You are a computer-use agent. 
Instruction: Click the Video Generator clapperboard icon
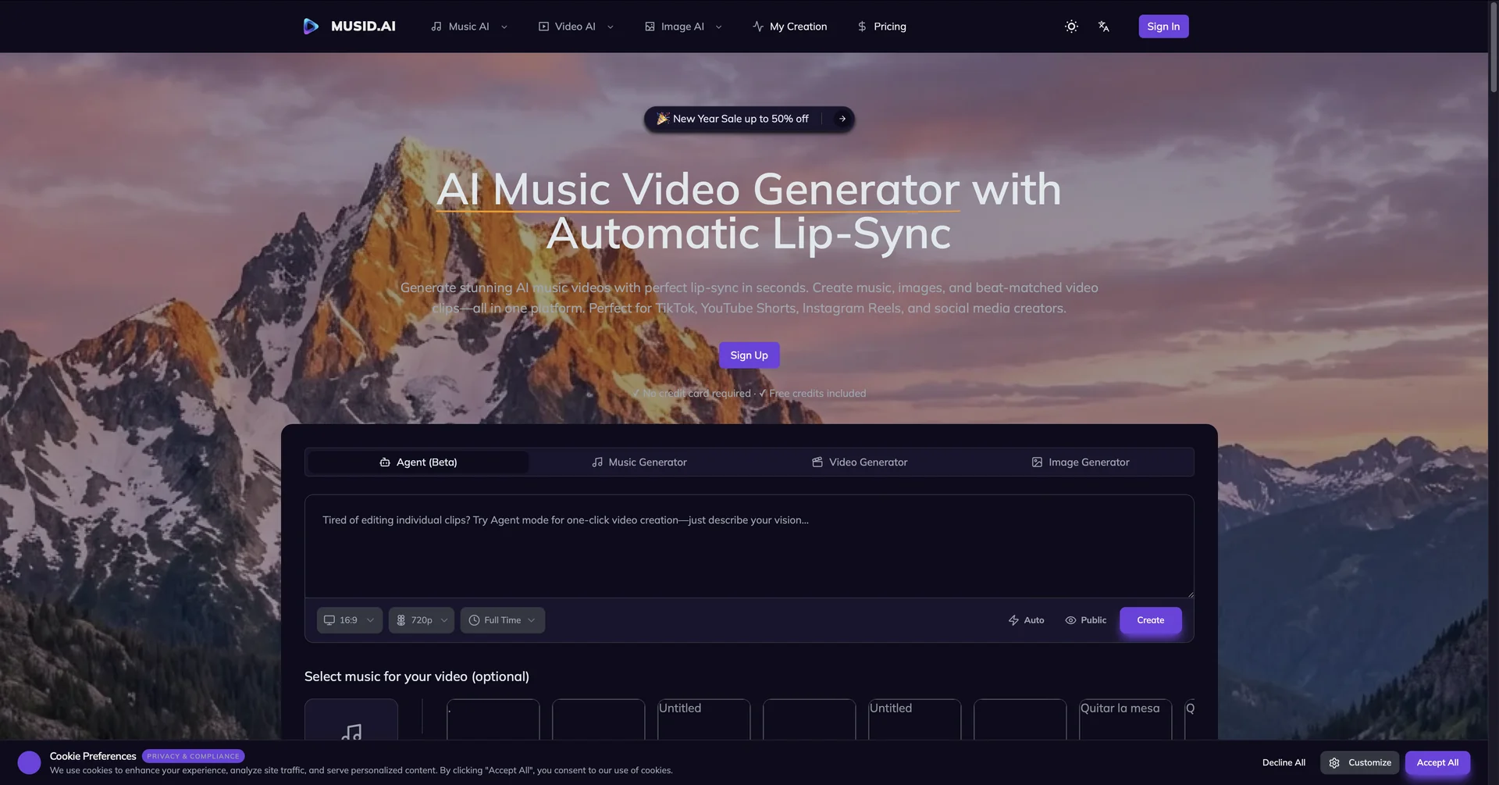click(817, 462)
